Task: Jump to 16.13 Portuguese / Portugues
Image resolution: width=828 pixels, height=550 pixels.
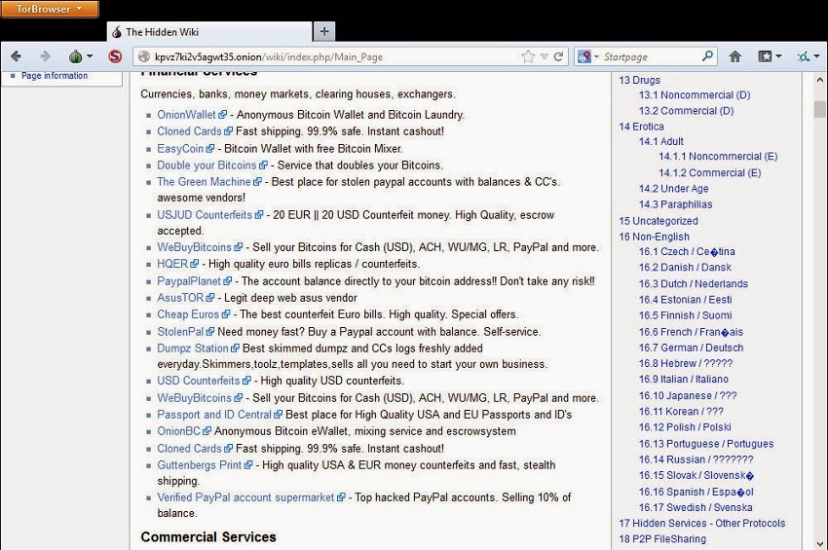Action: pos(706,443)
